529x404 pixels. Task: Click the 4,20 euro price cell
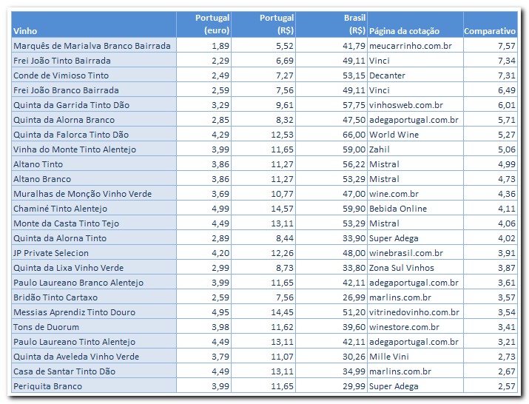203,253
